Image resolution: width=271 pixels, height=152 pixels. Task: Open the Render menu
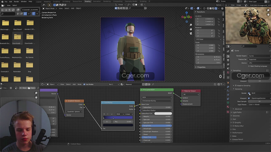click(16, 2)
